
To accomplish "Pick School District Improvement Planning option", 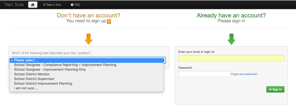I will click(86, 83).
